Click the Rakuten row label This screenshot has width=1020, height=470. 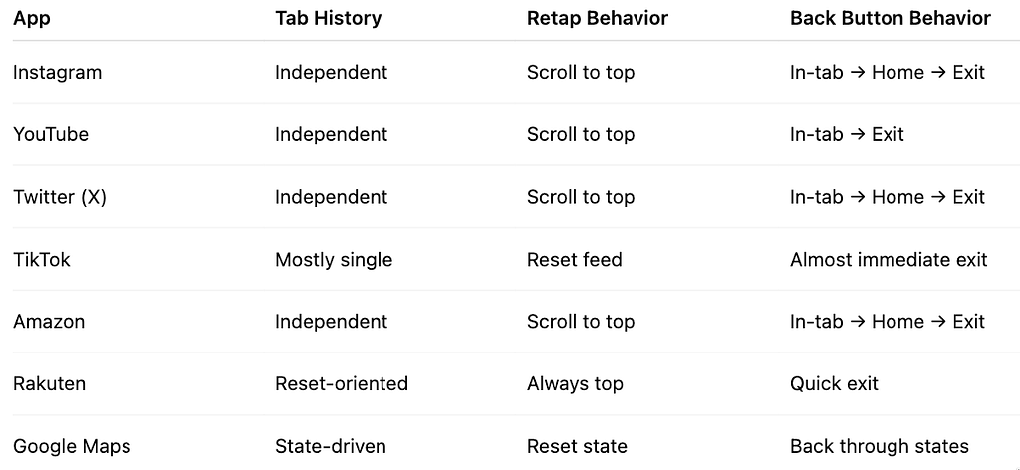pyautogui.click(x=50, y=383)
